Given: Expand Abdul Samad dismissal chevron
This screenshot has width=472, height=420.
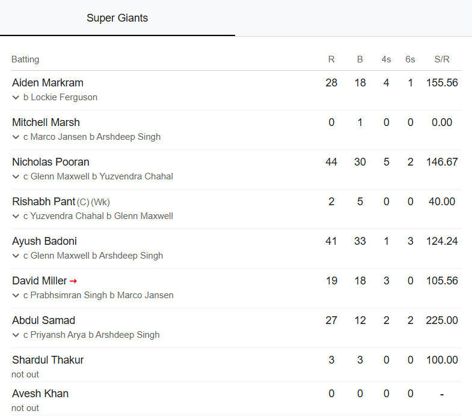Looking at the screenshot, I should coord(16,335).
